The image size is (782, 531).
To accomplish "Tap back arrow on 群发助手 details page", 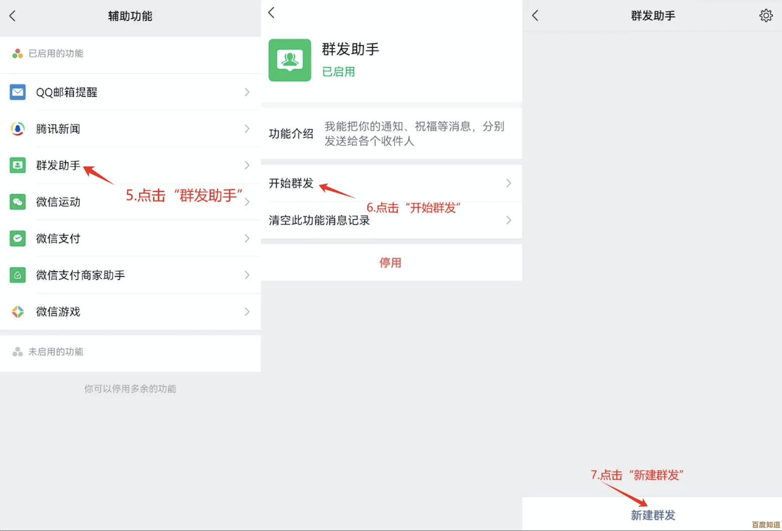I will coord(271,13).
